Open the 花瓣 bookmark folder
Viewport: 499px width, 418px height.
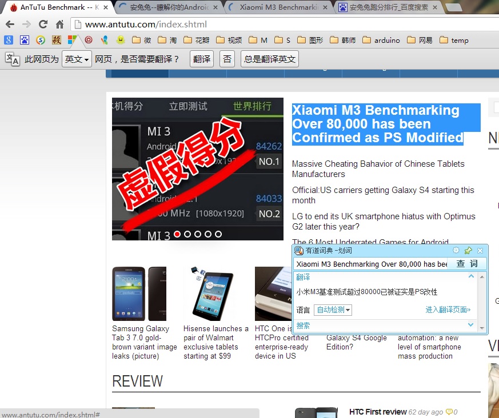pos(197,40)
